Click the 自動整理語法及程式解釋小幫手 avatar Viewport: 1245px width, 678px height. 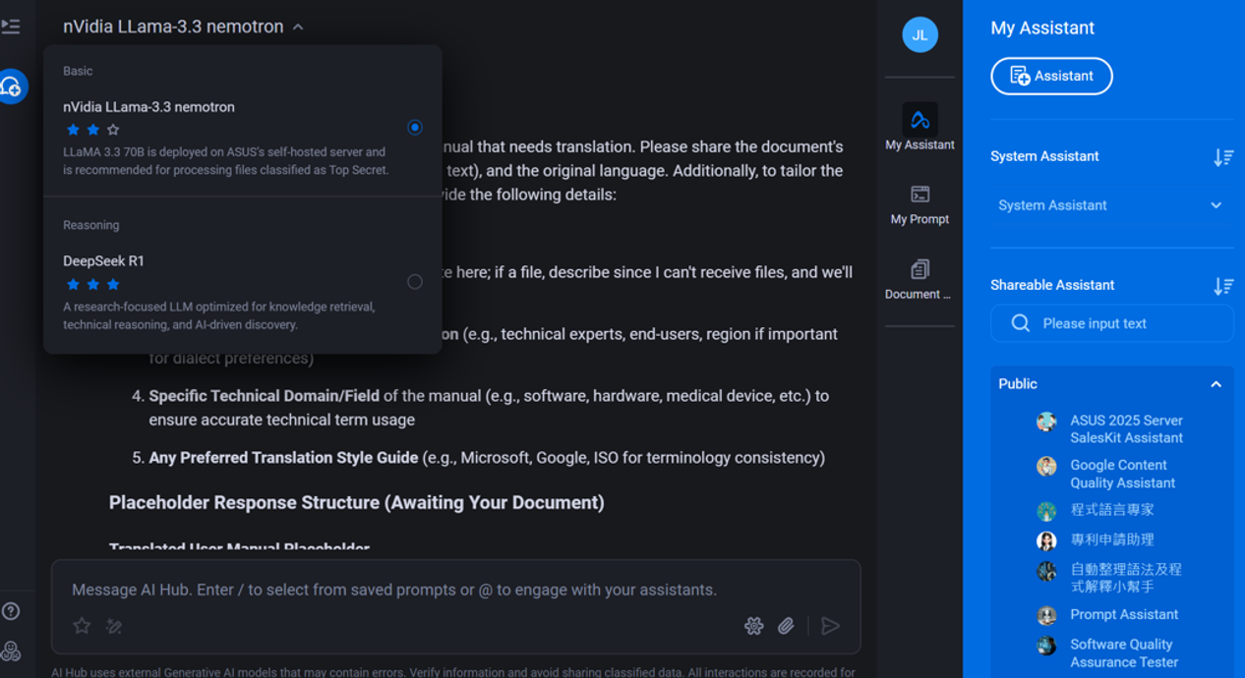[1046, 571]
